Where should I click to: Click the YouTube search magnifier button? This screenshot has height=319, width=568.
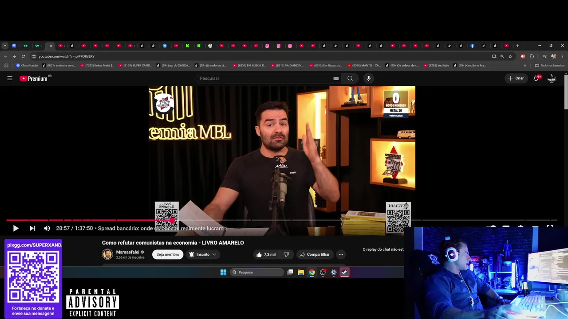[x=350, y=78]
